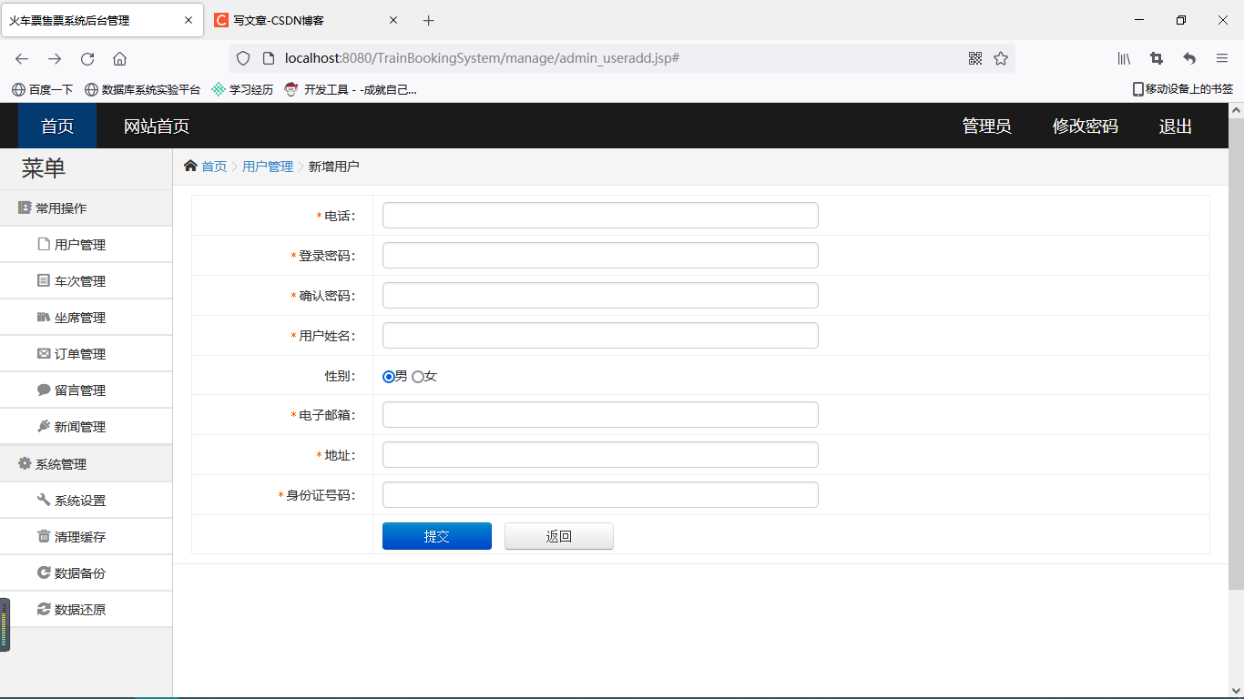Click the 电话 input field
Screen dimensions: 1244x699
tap(599, 215)
